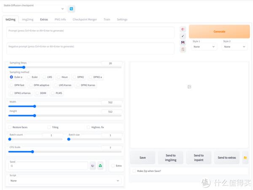The image size is (253, 190).
Task: Click the Width slider
Action: tap(65, 106)
